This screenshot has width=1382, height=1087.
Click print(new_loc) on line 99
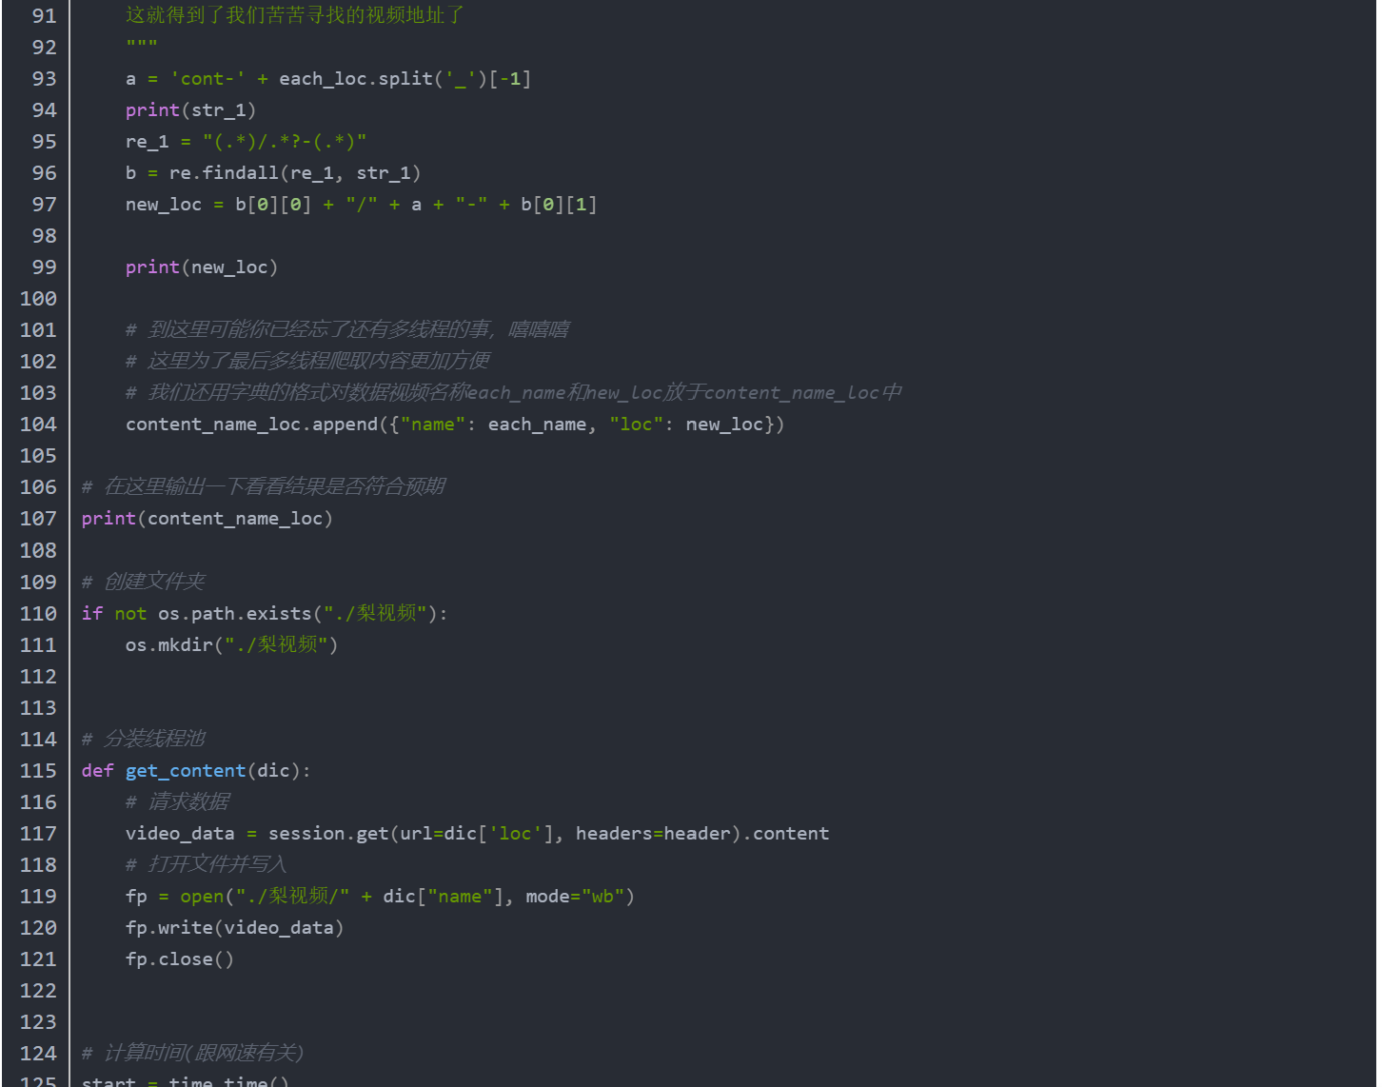coord(202,267)
